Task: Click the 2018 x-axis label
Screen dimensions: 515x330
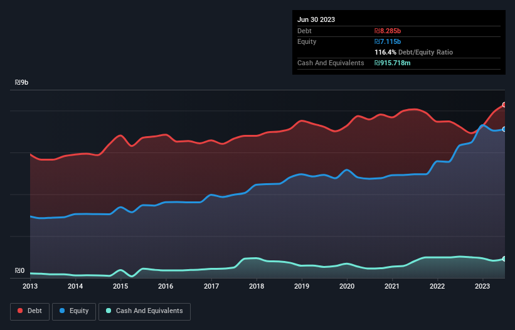Action: (x=257, y=286)
